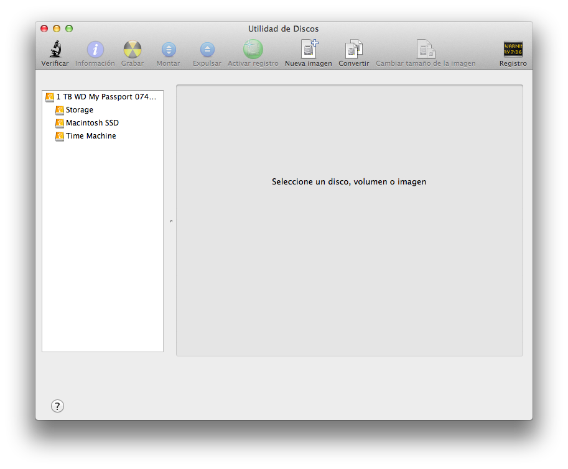Click the sidebar splitter handle

tap(171, 221)
